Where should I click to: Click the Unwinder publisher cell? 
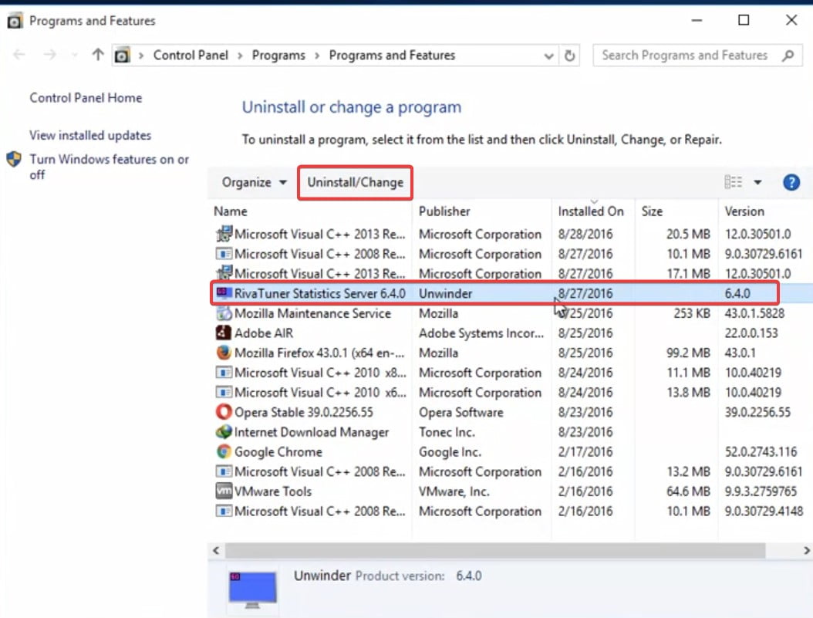(x=445, y=293)
